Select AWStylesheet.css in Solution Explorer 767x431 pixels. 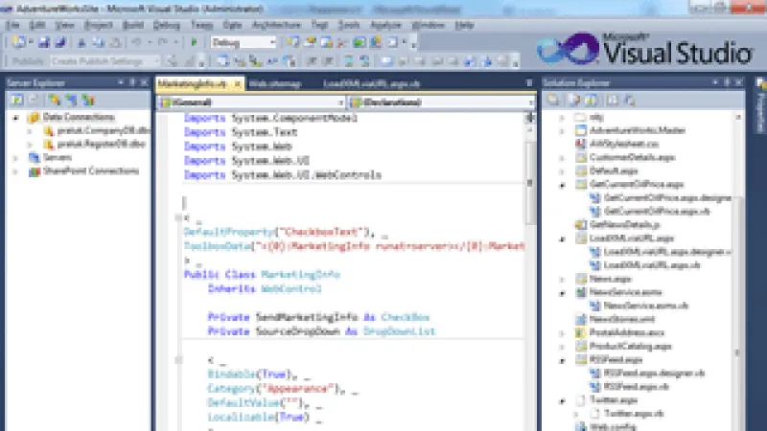pos(624,145)
